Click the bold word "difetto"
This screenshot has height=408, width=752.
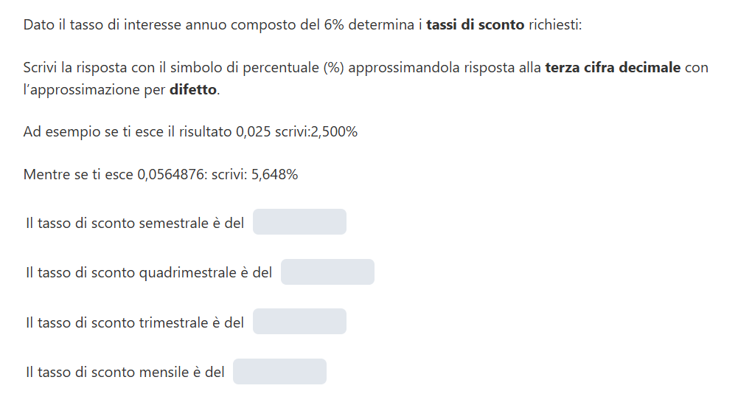(x=193, y=90)
